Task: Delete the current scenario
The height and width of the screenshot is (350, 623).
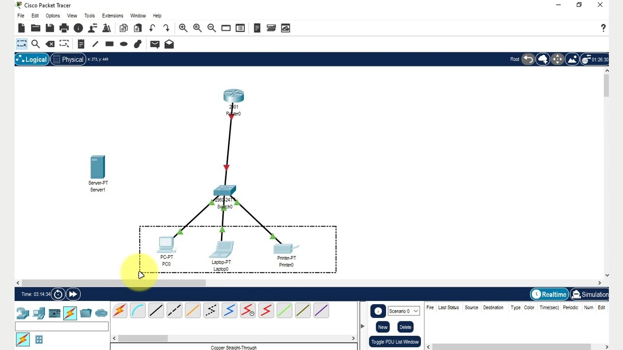Action: (405, 327)
